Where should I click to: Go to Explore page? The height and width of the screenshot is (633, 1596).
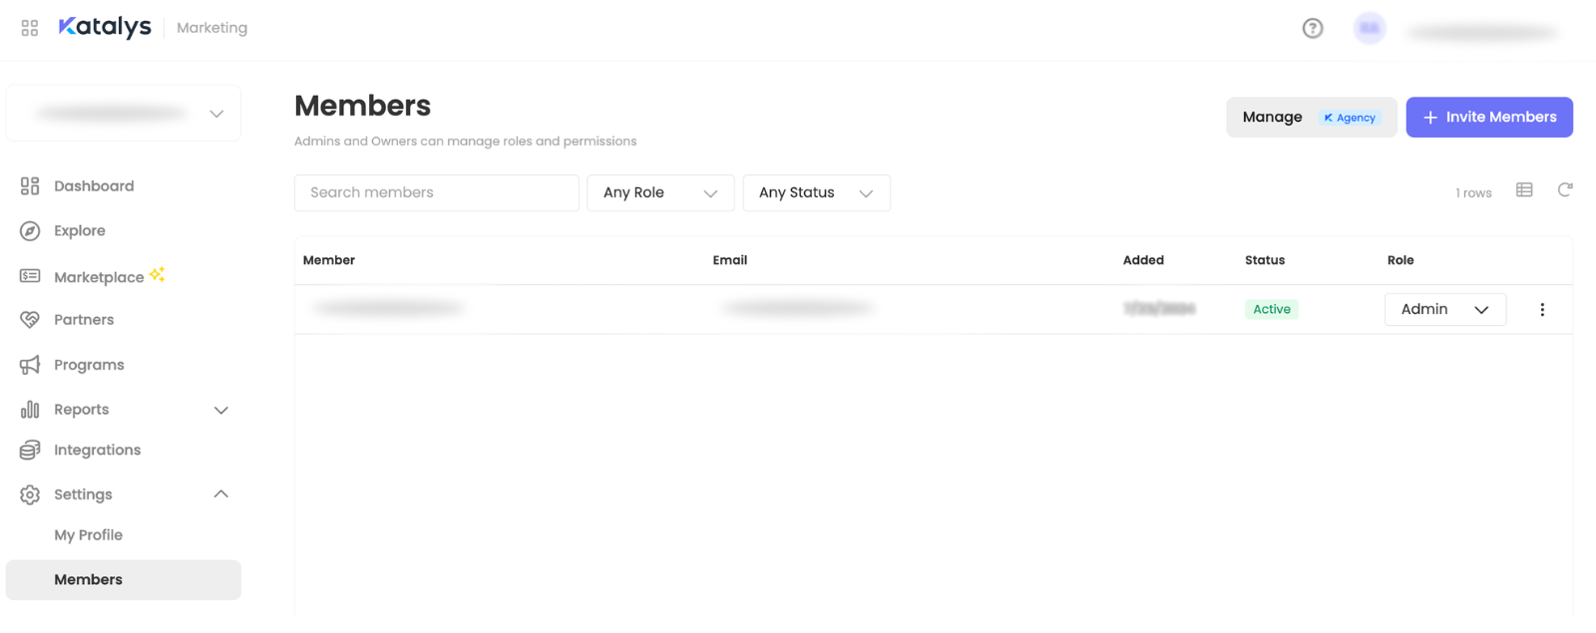80,231
